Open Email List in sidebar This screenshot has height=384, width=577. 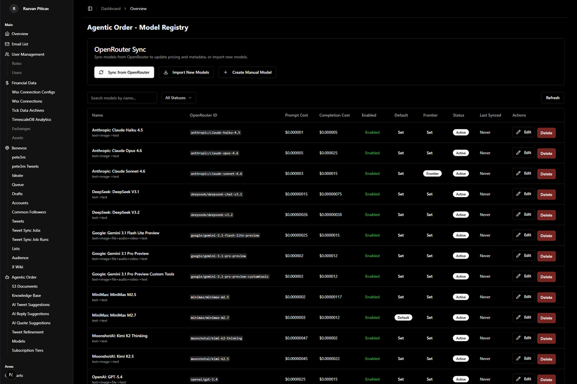(20, 44)
